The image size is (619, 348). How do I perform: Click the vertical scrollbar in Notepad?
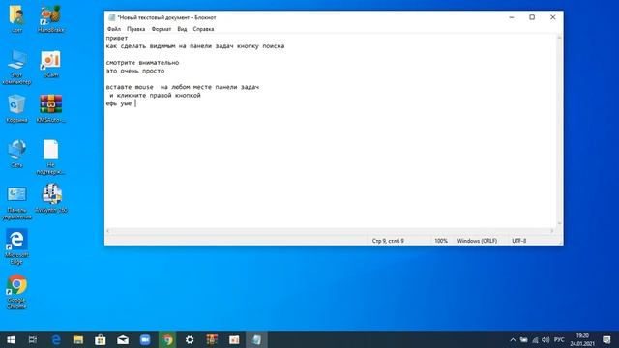click(x=559, y=130)
